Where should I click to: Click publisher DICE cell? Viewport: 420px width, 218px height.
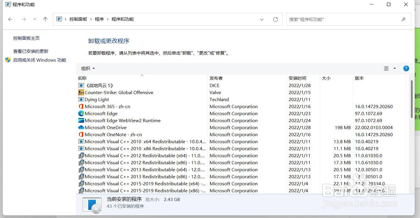point(215,86)
